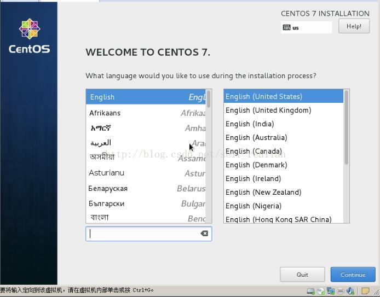This screenshot has width=380, height=297.
Task: Click the Help! button
Action: 354,26
